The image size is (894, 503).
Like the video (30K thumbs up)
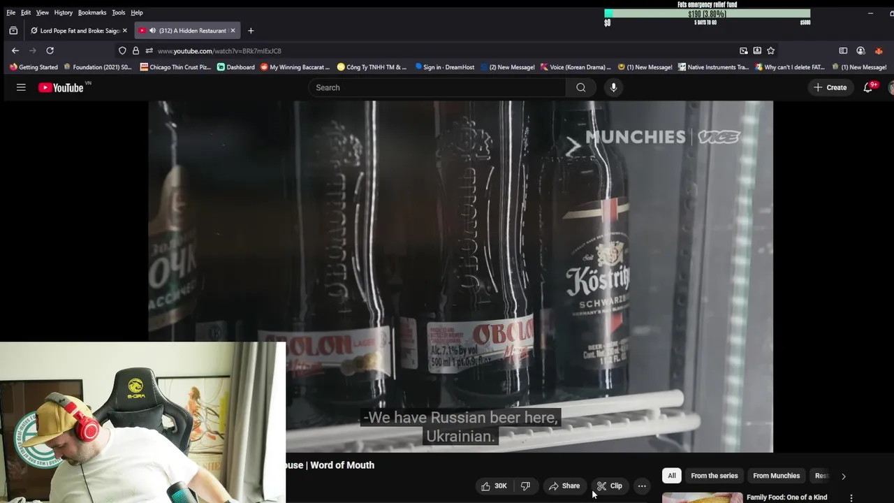pos(494,486)
